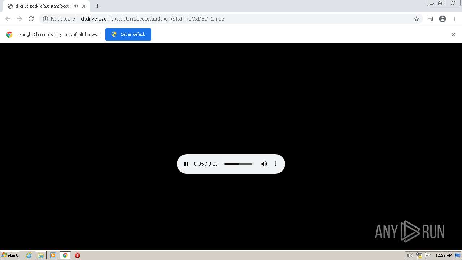
Task: Mute tab via speaker icon
Action: pyautogui.click(x=76, y=6)
